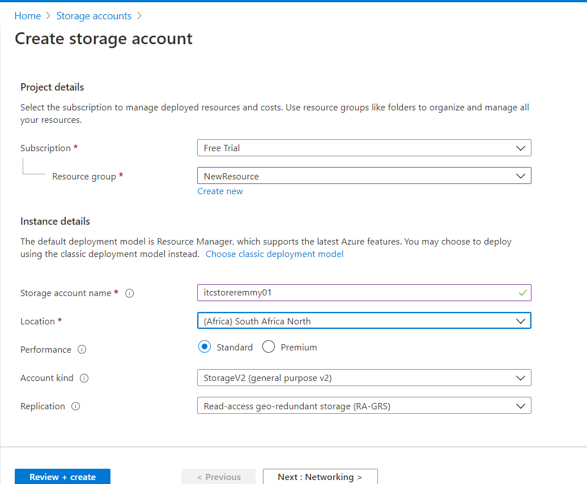The image size is (587, 484).
Task: Show the Account kind information icon
Action: click(84, 378)
